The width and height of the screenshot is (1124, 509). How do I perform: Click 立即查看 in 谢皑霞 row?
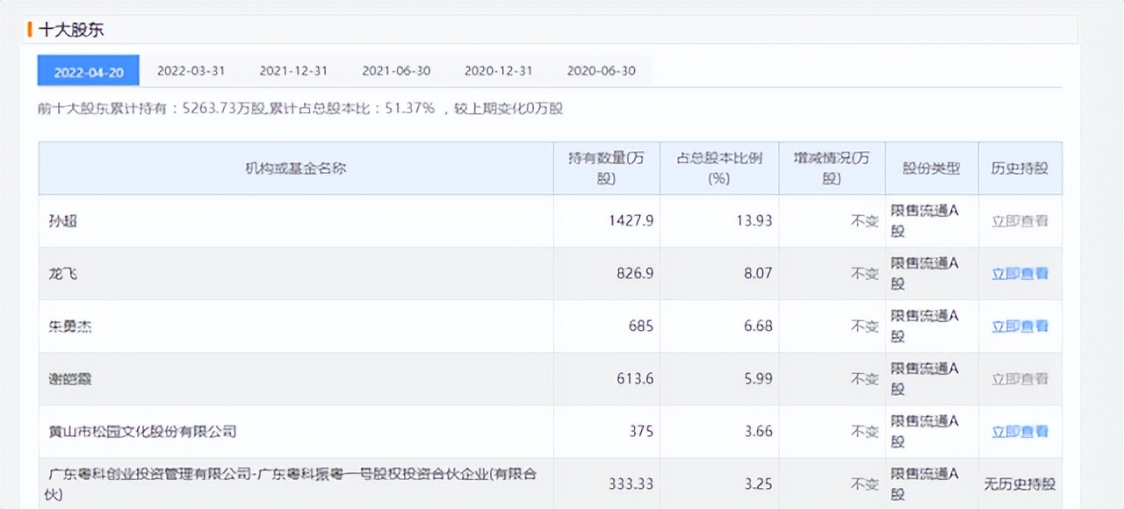coord(1020,379)
